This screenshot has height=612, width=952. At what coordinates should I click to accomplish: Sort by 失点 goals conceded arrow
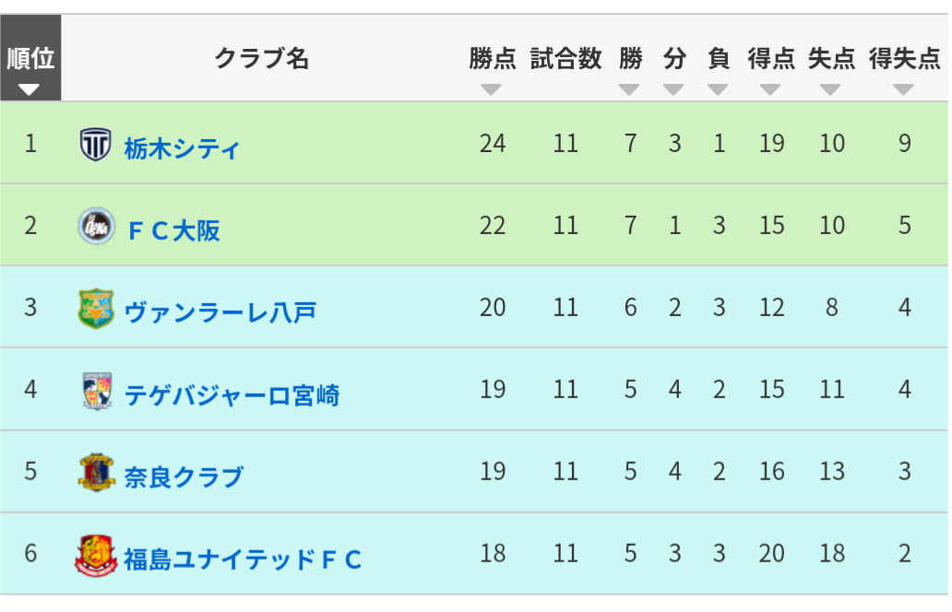click(830, 89)
